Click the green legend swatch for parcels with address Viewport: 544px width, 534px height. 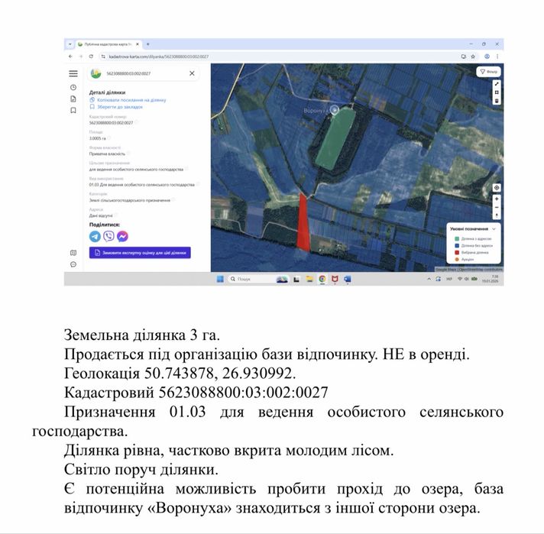pos(457,238)
